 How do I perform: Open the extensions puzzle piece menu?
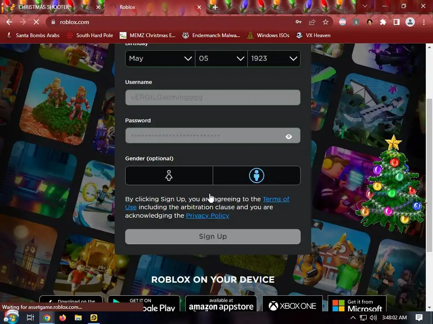tap(383, 22)
